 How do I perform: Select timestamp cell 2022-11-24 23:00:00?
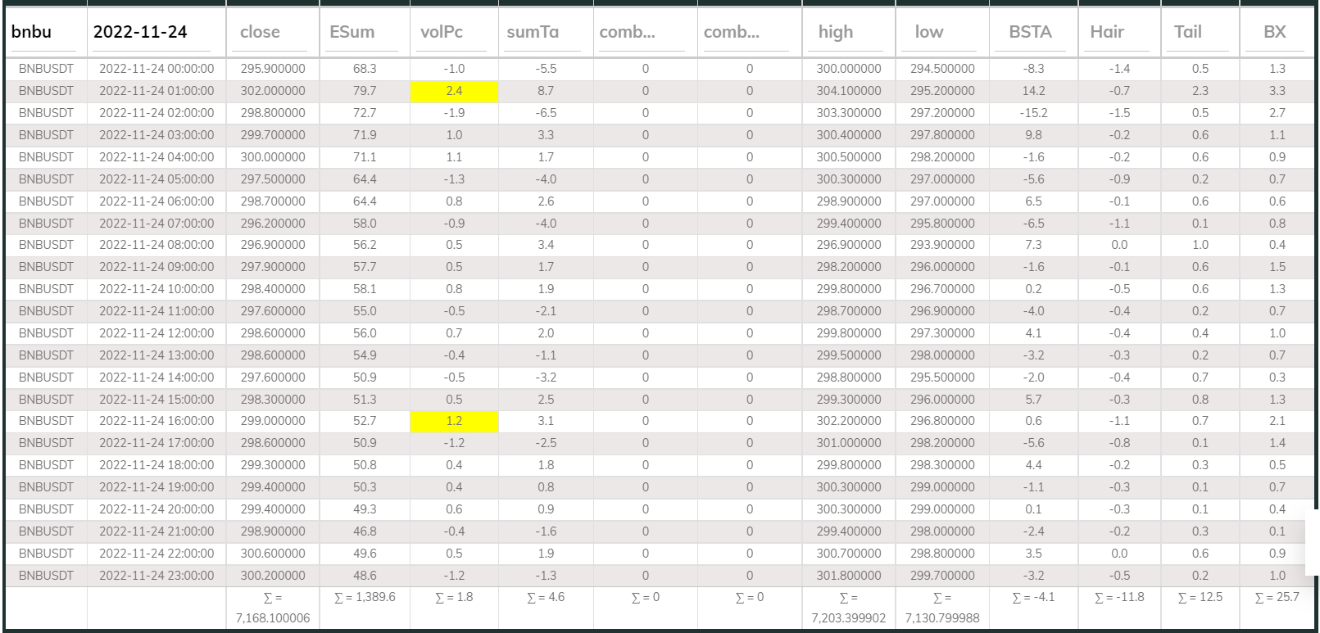(156, 576)
